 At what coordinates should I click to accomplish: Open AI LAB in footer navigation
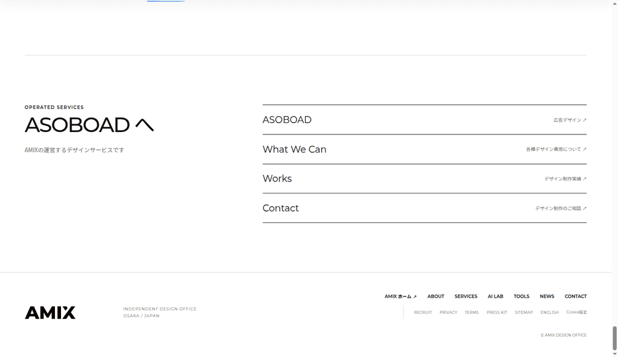(x=495, y=297)
